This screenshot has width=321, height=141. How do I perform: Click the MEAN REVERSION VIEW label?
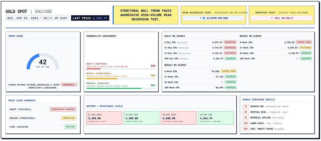(197, 13)
